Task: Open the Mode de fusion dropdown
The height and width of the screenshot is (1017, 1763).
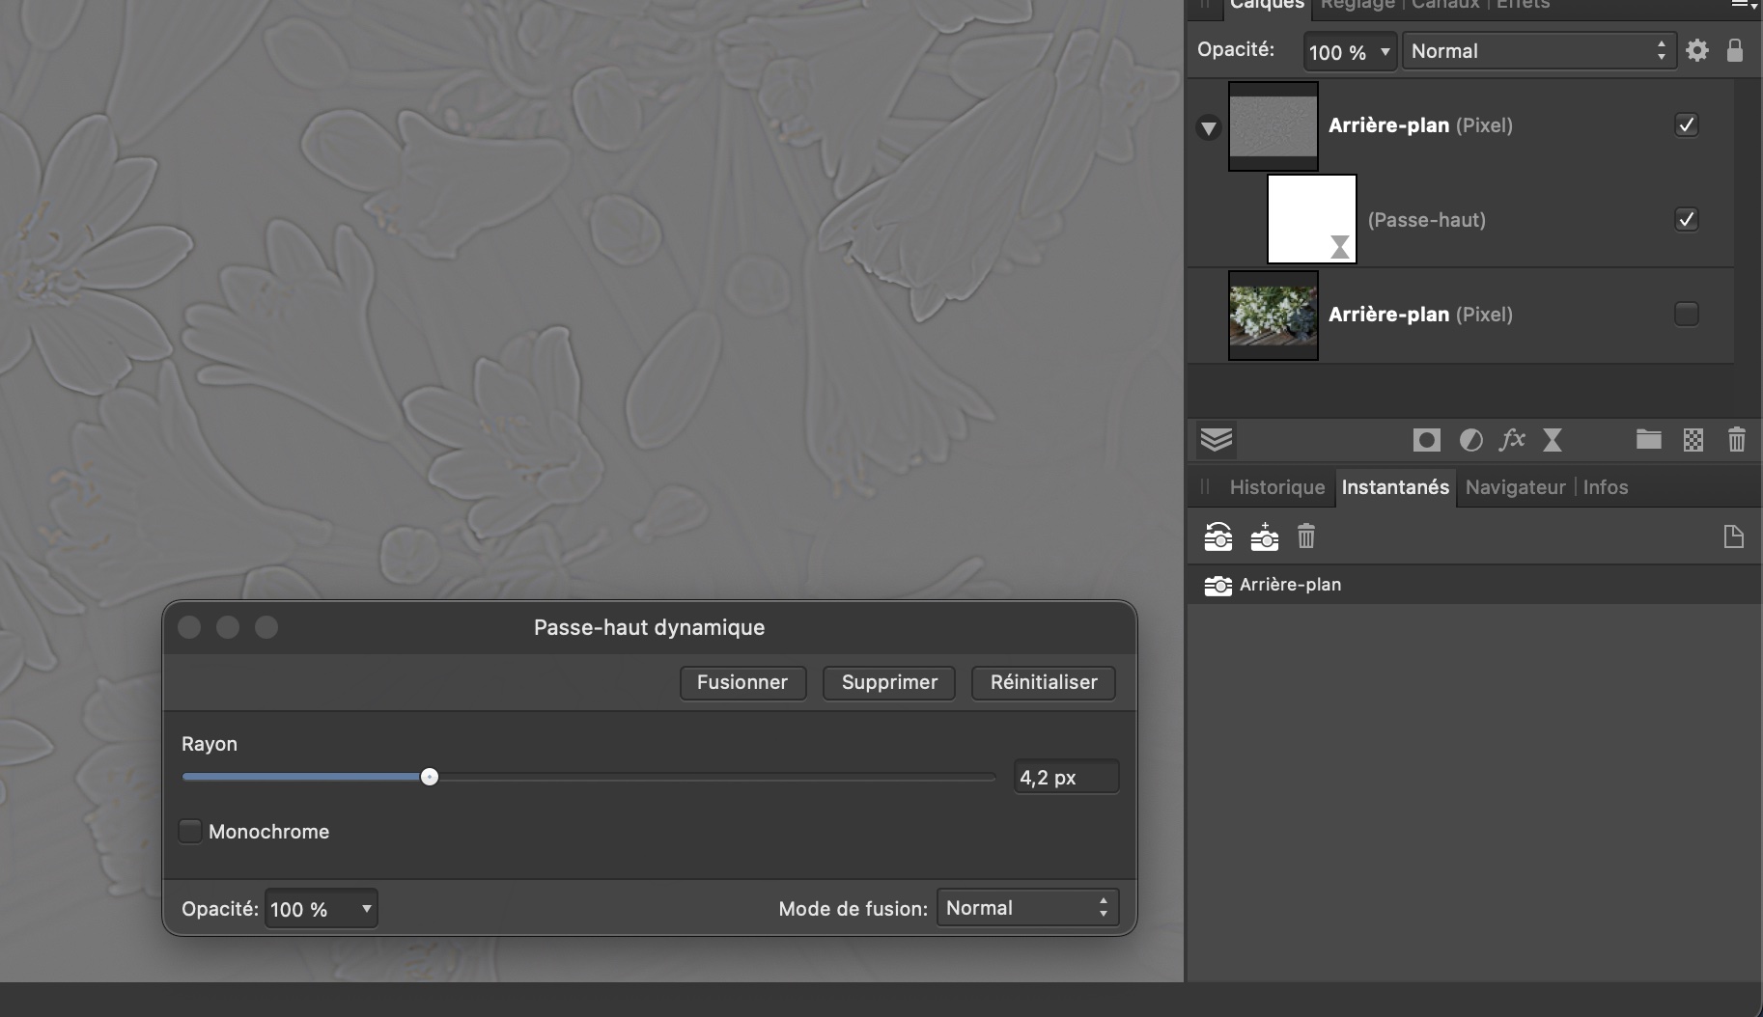Action: pos(1027,908)
